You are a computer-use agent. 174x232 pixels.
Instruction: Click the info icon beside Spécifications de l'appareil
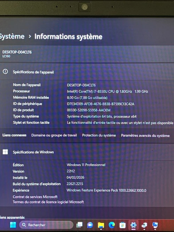5,72
